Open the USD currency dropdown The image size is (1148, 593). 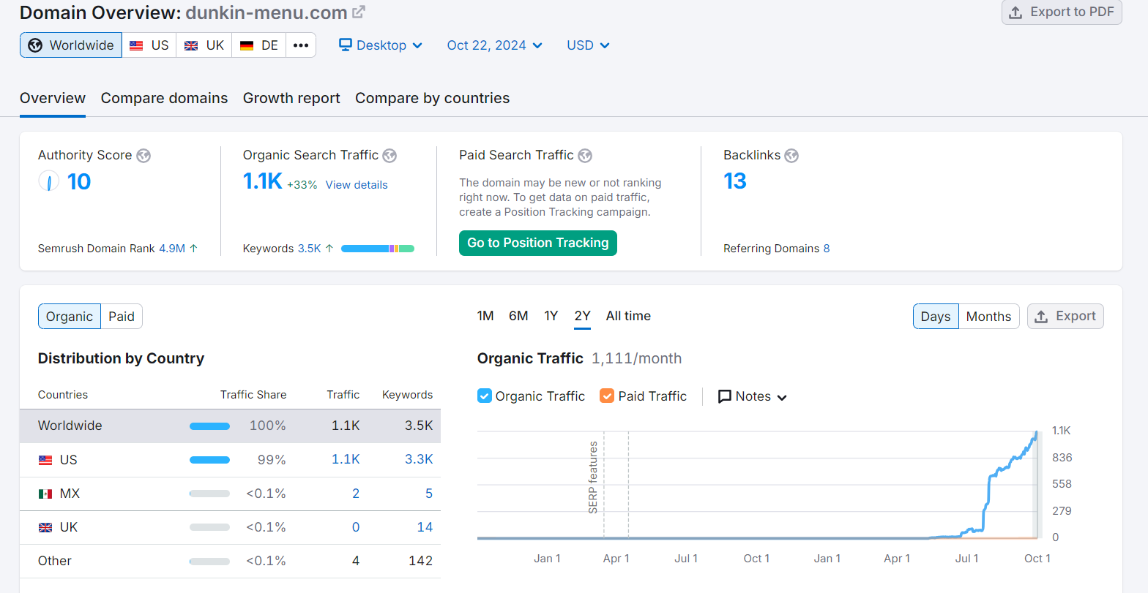tap(588, 45)
